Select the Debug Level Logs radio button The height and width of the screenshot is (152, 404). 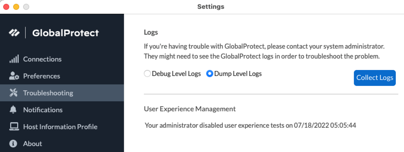click(147, 74)
